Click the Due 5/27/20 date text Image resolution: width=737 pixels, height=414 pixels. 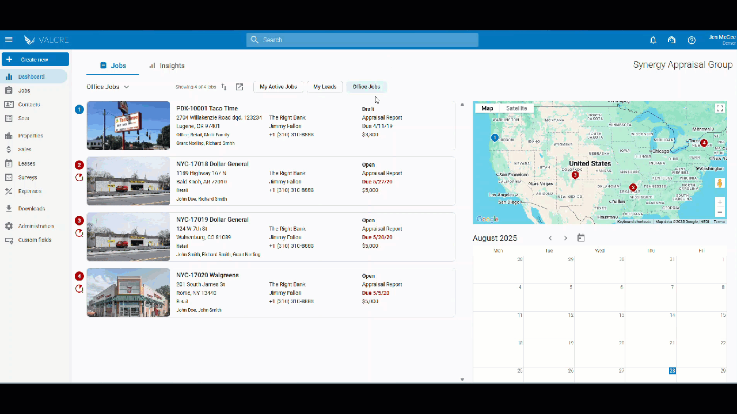(376, 182)
